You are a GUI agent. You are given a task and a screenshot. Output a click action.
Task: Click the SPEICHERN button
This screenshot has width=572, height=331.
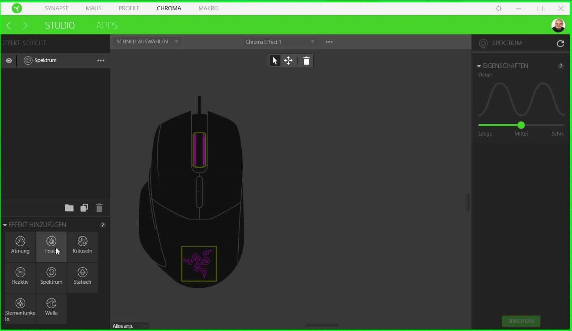coord(521,321)
